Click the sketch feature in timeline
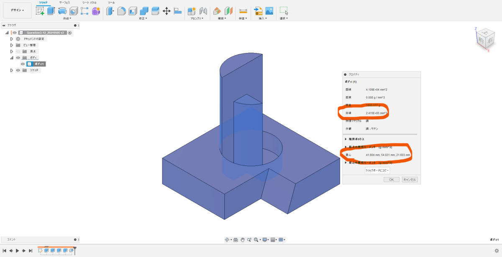Screen dimensions: 502x257 pos(40,251)
